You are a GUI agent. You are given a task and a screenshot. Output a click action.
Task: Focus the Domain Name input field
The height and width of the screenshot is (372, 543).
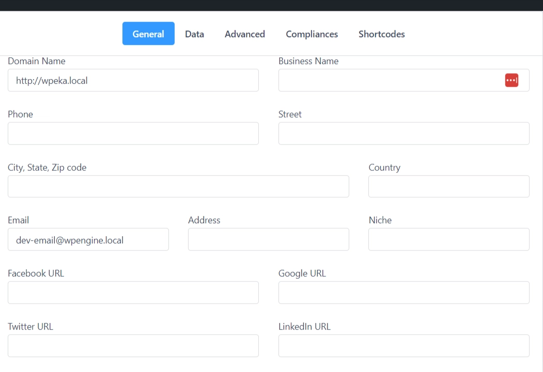[133, 81]
